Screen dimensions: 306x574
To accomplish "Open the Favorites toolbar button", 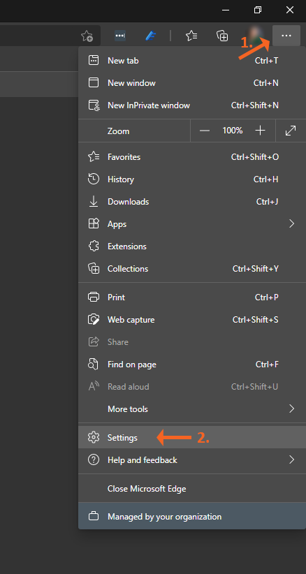I will [x=191, y=36].
